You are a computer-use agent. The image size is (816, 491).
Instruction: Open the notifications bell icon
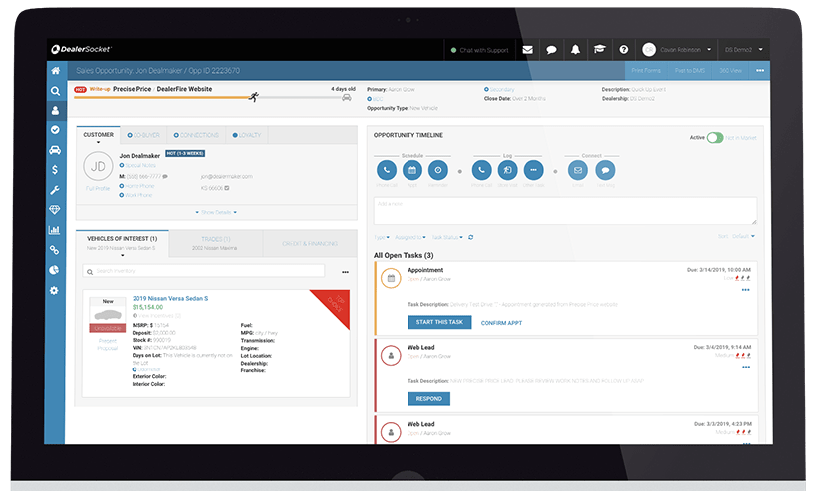pyautogui.click(x=575, y=50)
